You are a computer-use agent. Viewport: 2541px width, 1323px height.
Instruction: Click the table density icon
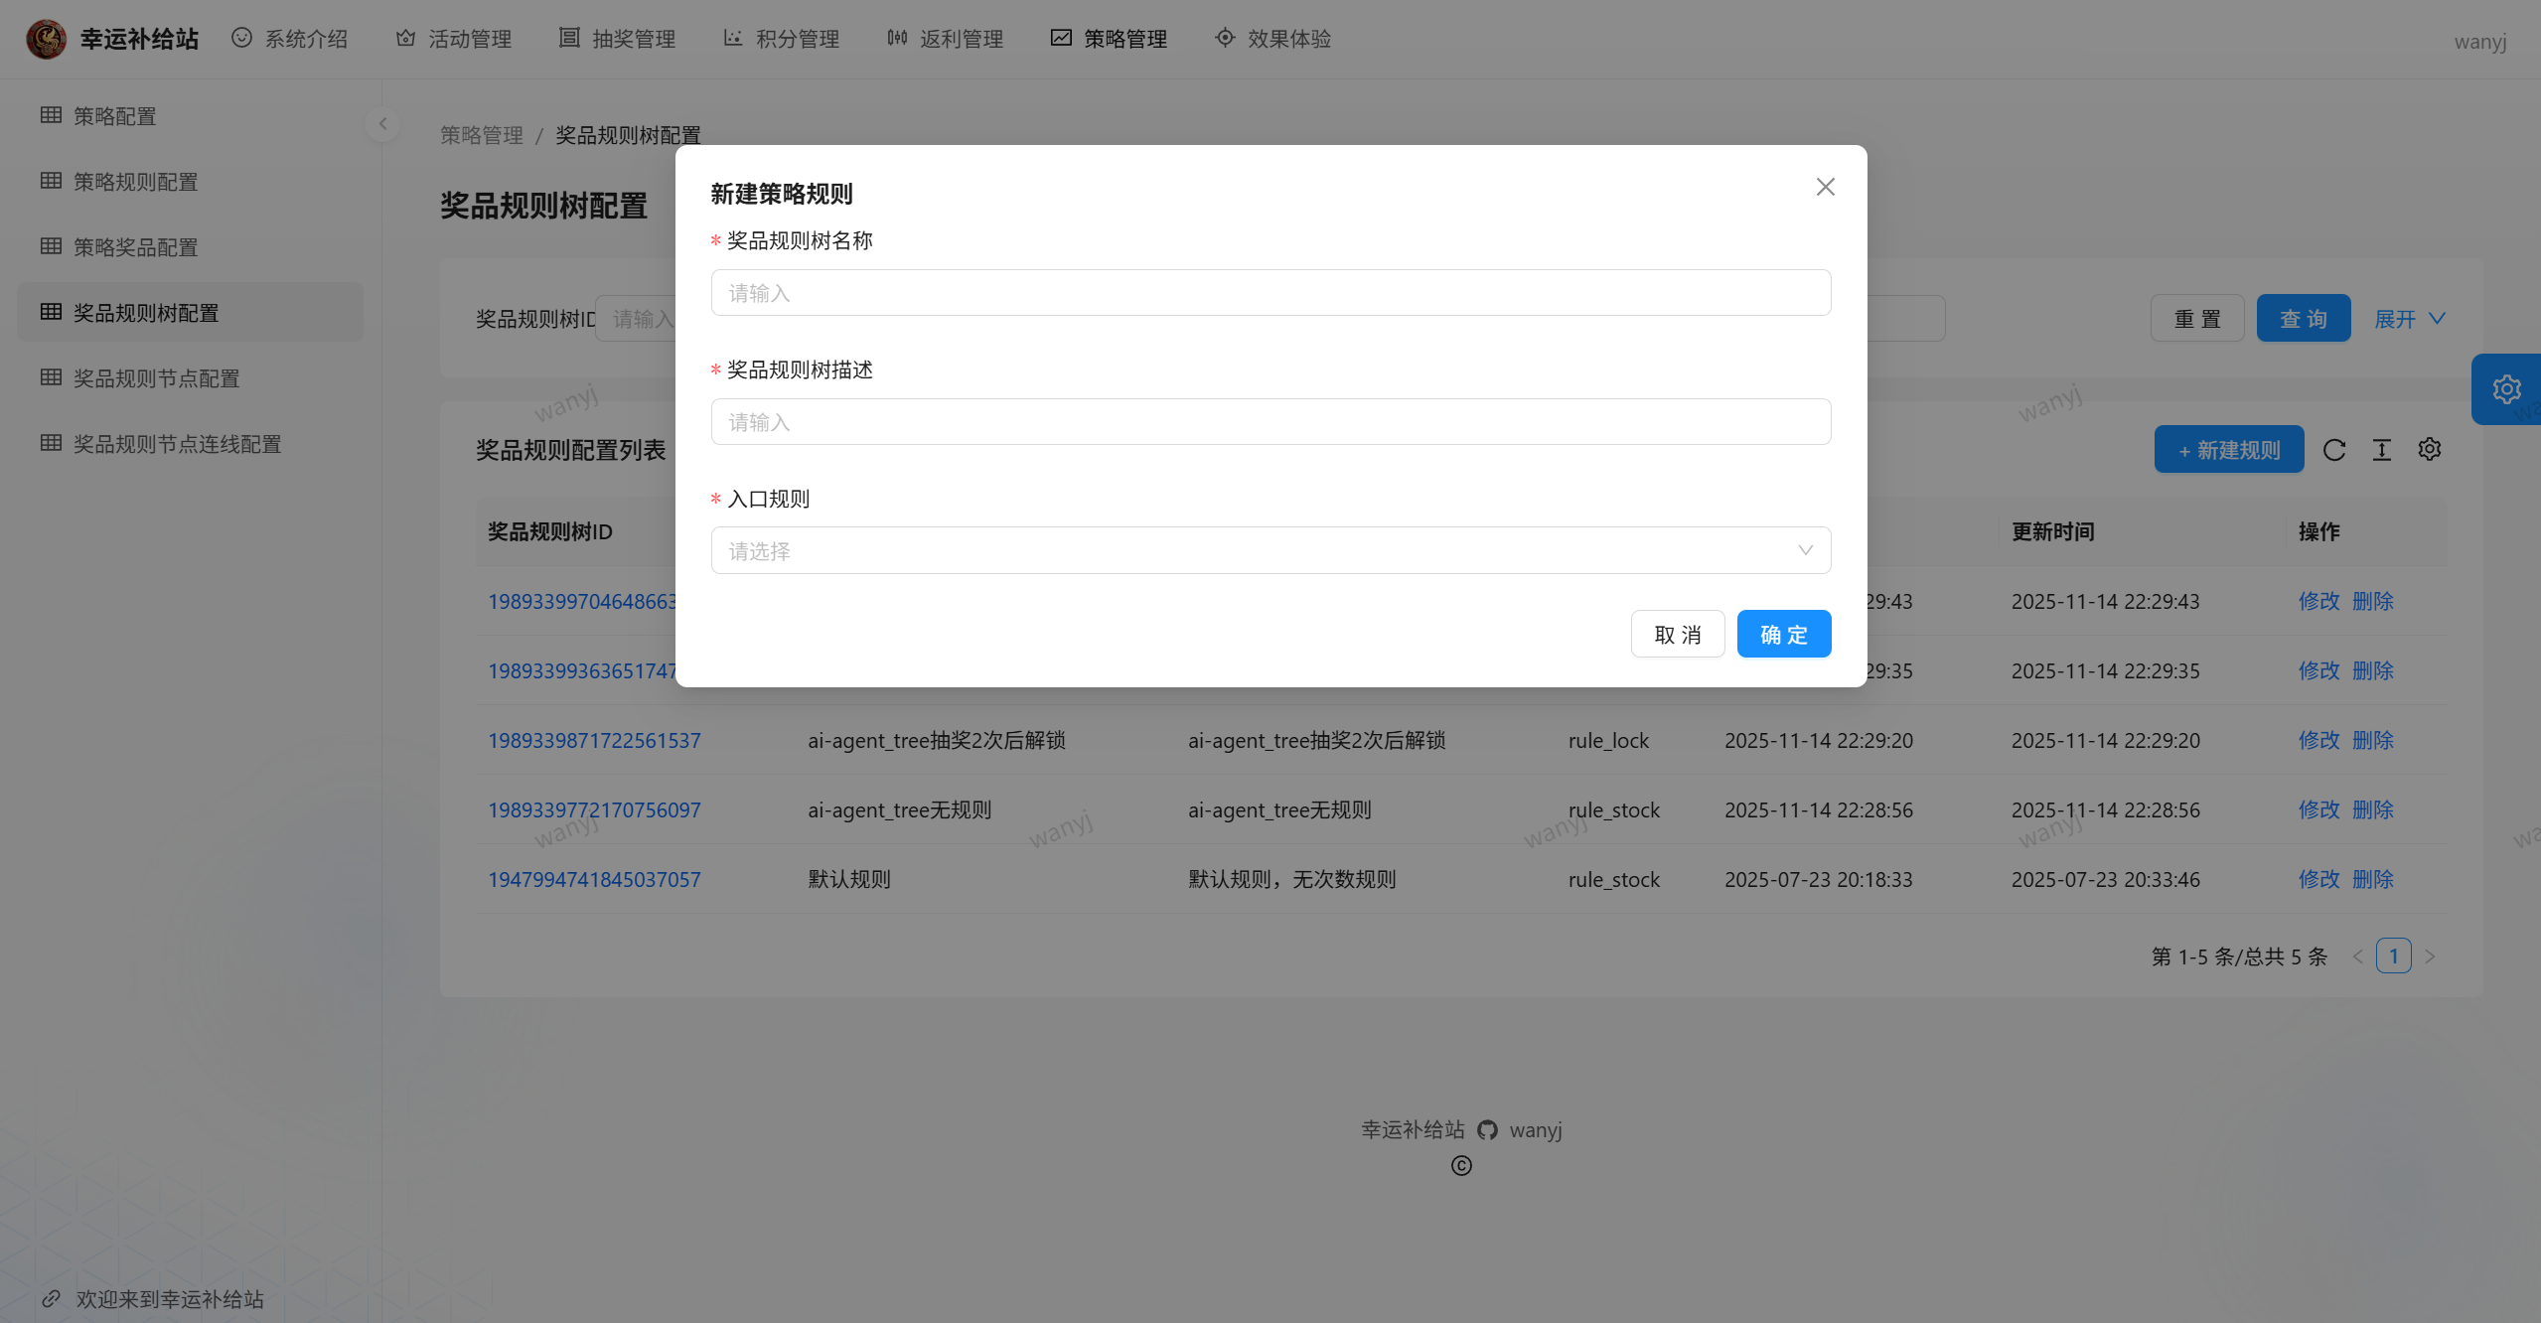pos(2382,450)
